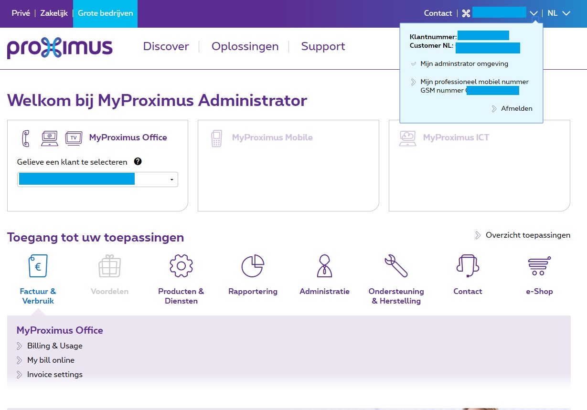
Task: Click the telephone handset icon in MyProximus Office
Action: click(26, 138)
